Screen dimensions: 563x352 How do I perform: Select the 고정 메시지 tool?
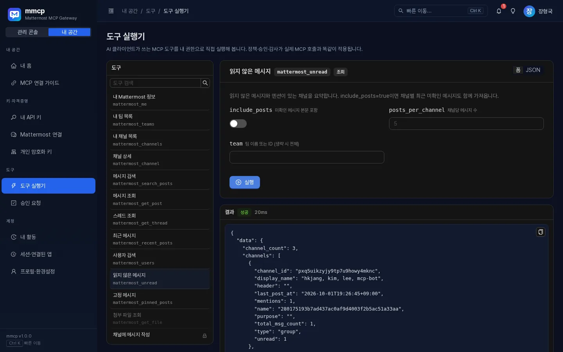pyautogui.click(x=160, y=298)
